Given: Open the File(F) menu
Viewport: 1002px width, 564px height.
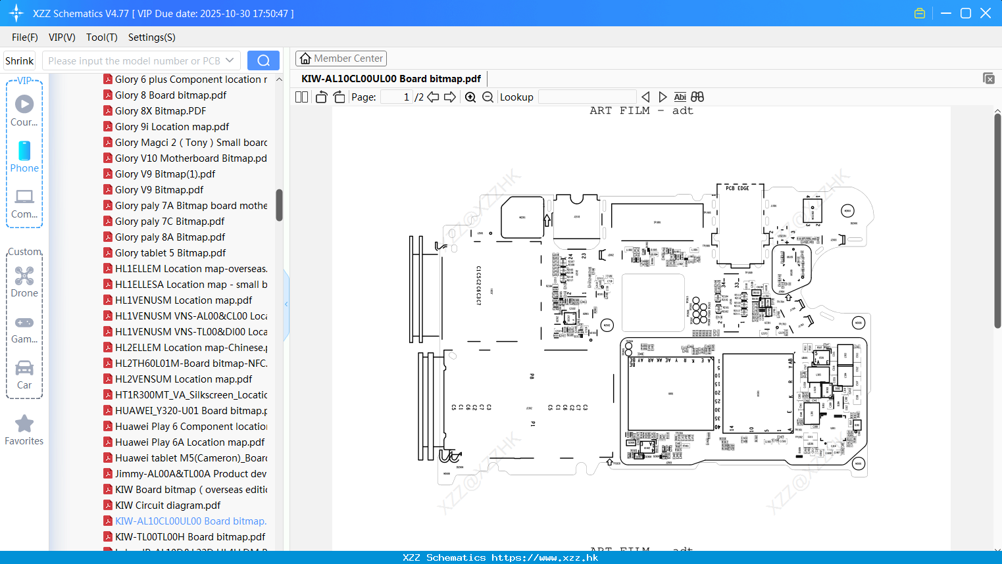Looking at the screenshot, I should [25, 37].
